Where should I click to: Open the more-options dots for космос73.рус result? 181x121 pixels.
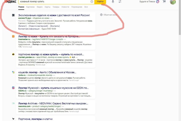click(x=51, y=18)
